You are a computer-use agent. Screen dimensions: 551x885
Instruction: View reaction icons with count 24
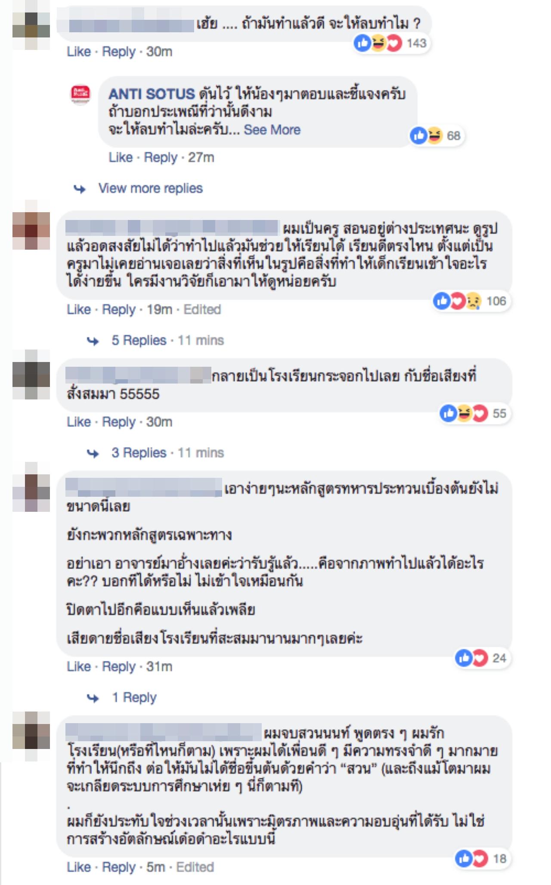pos(481,658)
